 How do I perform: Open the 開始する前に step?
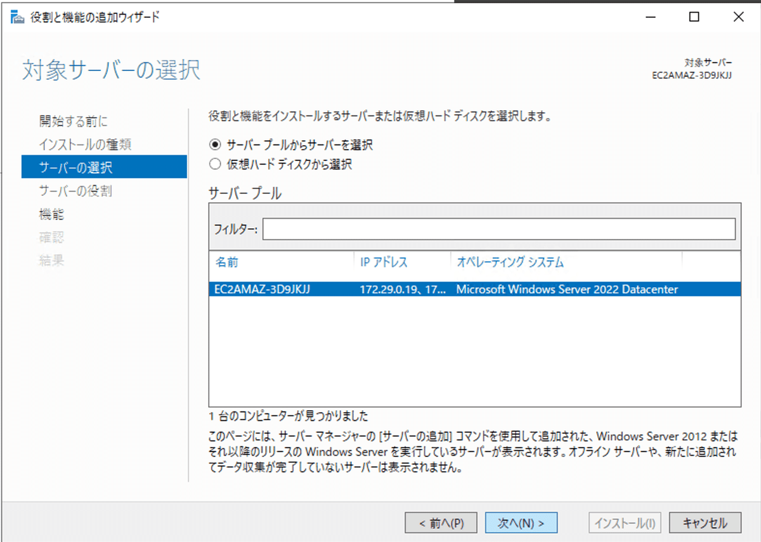click(74, 121)
